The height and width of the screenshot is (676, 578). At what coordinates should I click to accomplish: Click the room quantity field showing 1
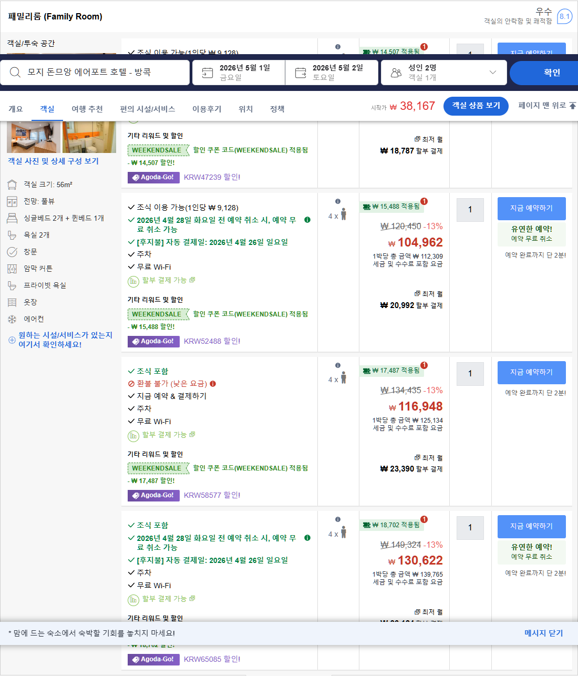[470, 210]
